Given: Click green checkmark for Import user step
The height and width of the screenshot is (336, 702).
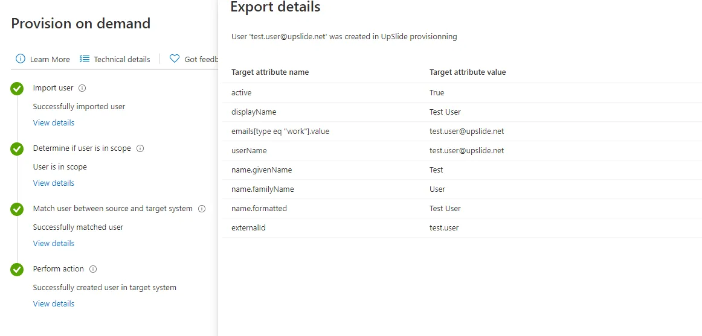Looking at the screenshot, I should [17, 89].
